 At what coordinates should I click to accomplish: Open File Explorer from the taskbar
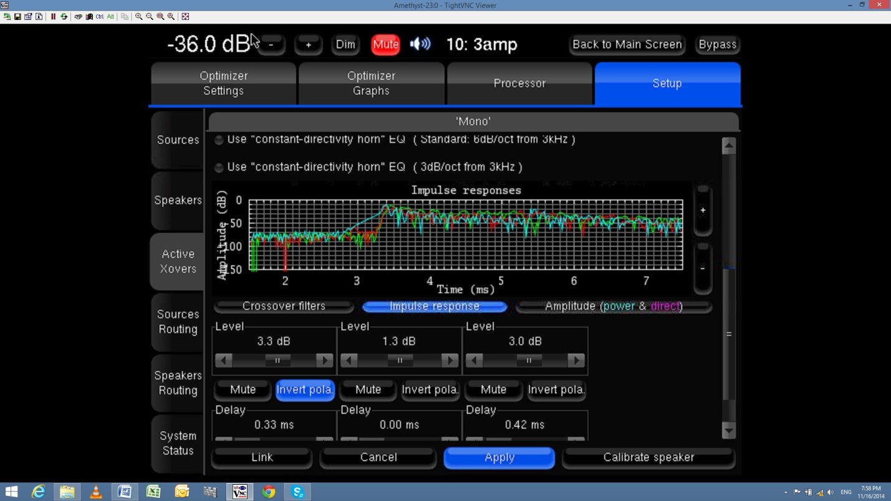[x=67, y=492]
